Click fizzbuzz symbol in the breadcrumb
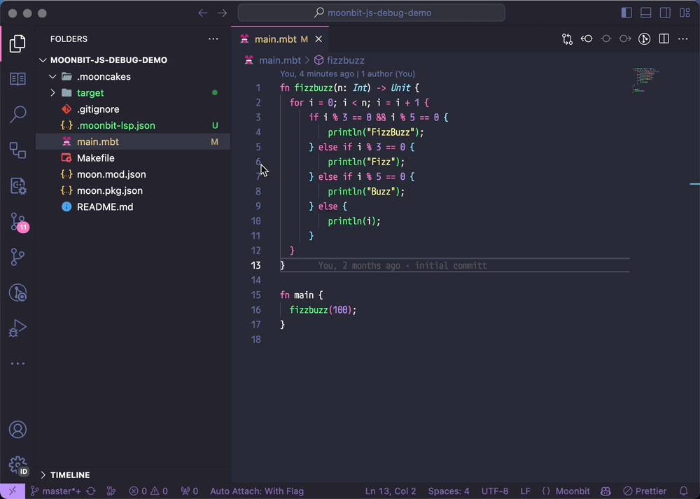Screen dimensions: 700x499 pyautogui.click(x=346, y=60)
